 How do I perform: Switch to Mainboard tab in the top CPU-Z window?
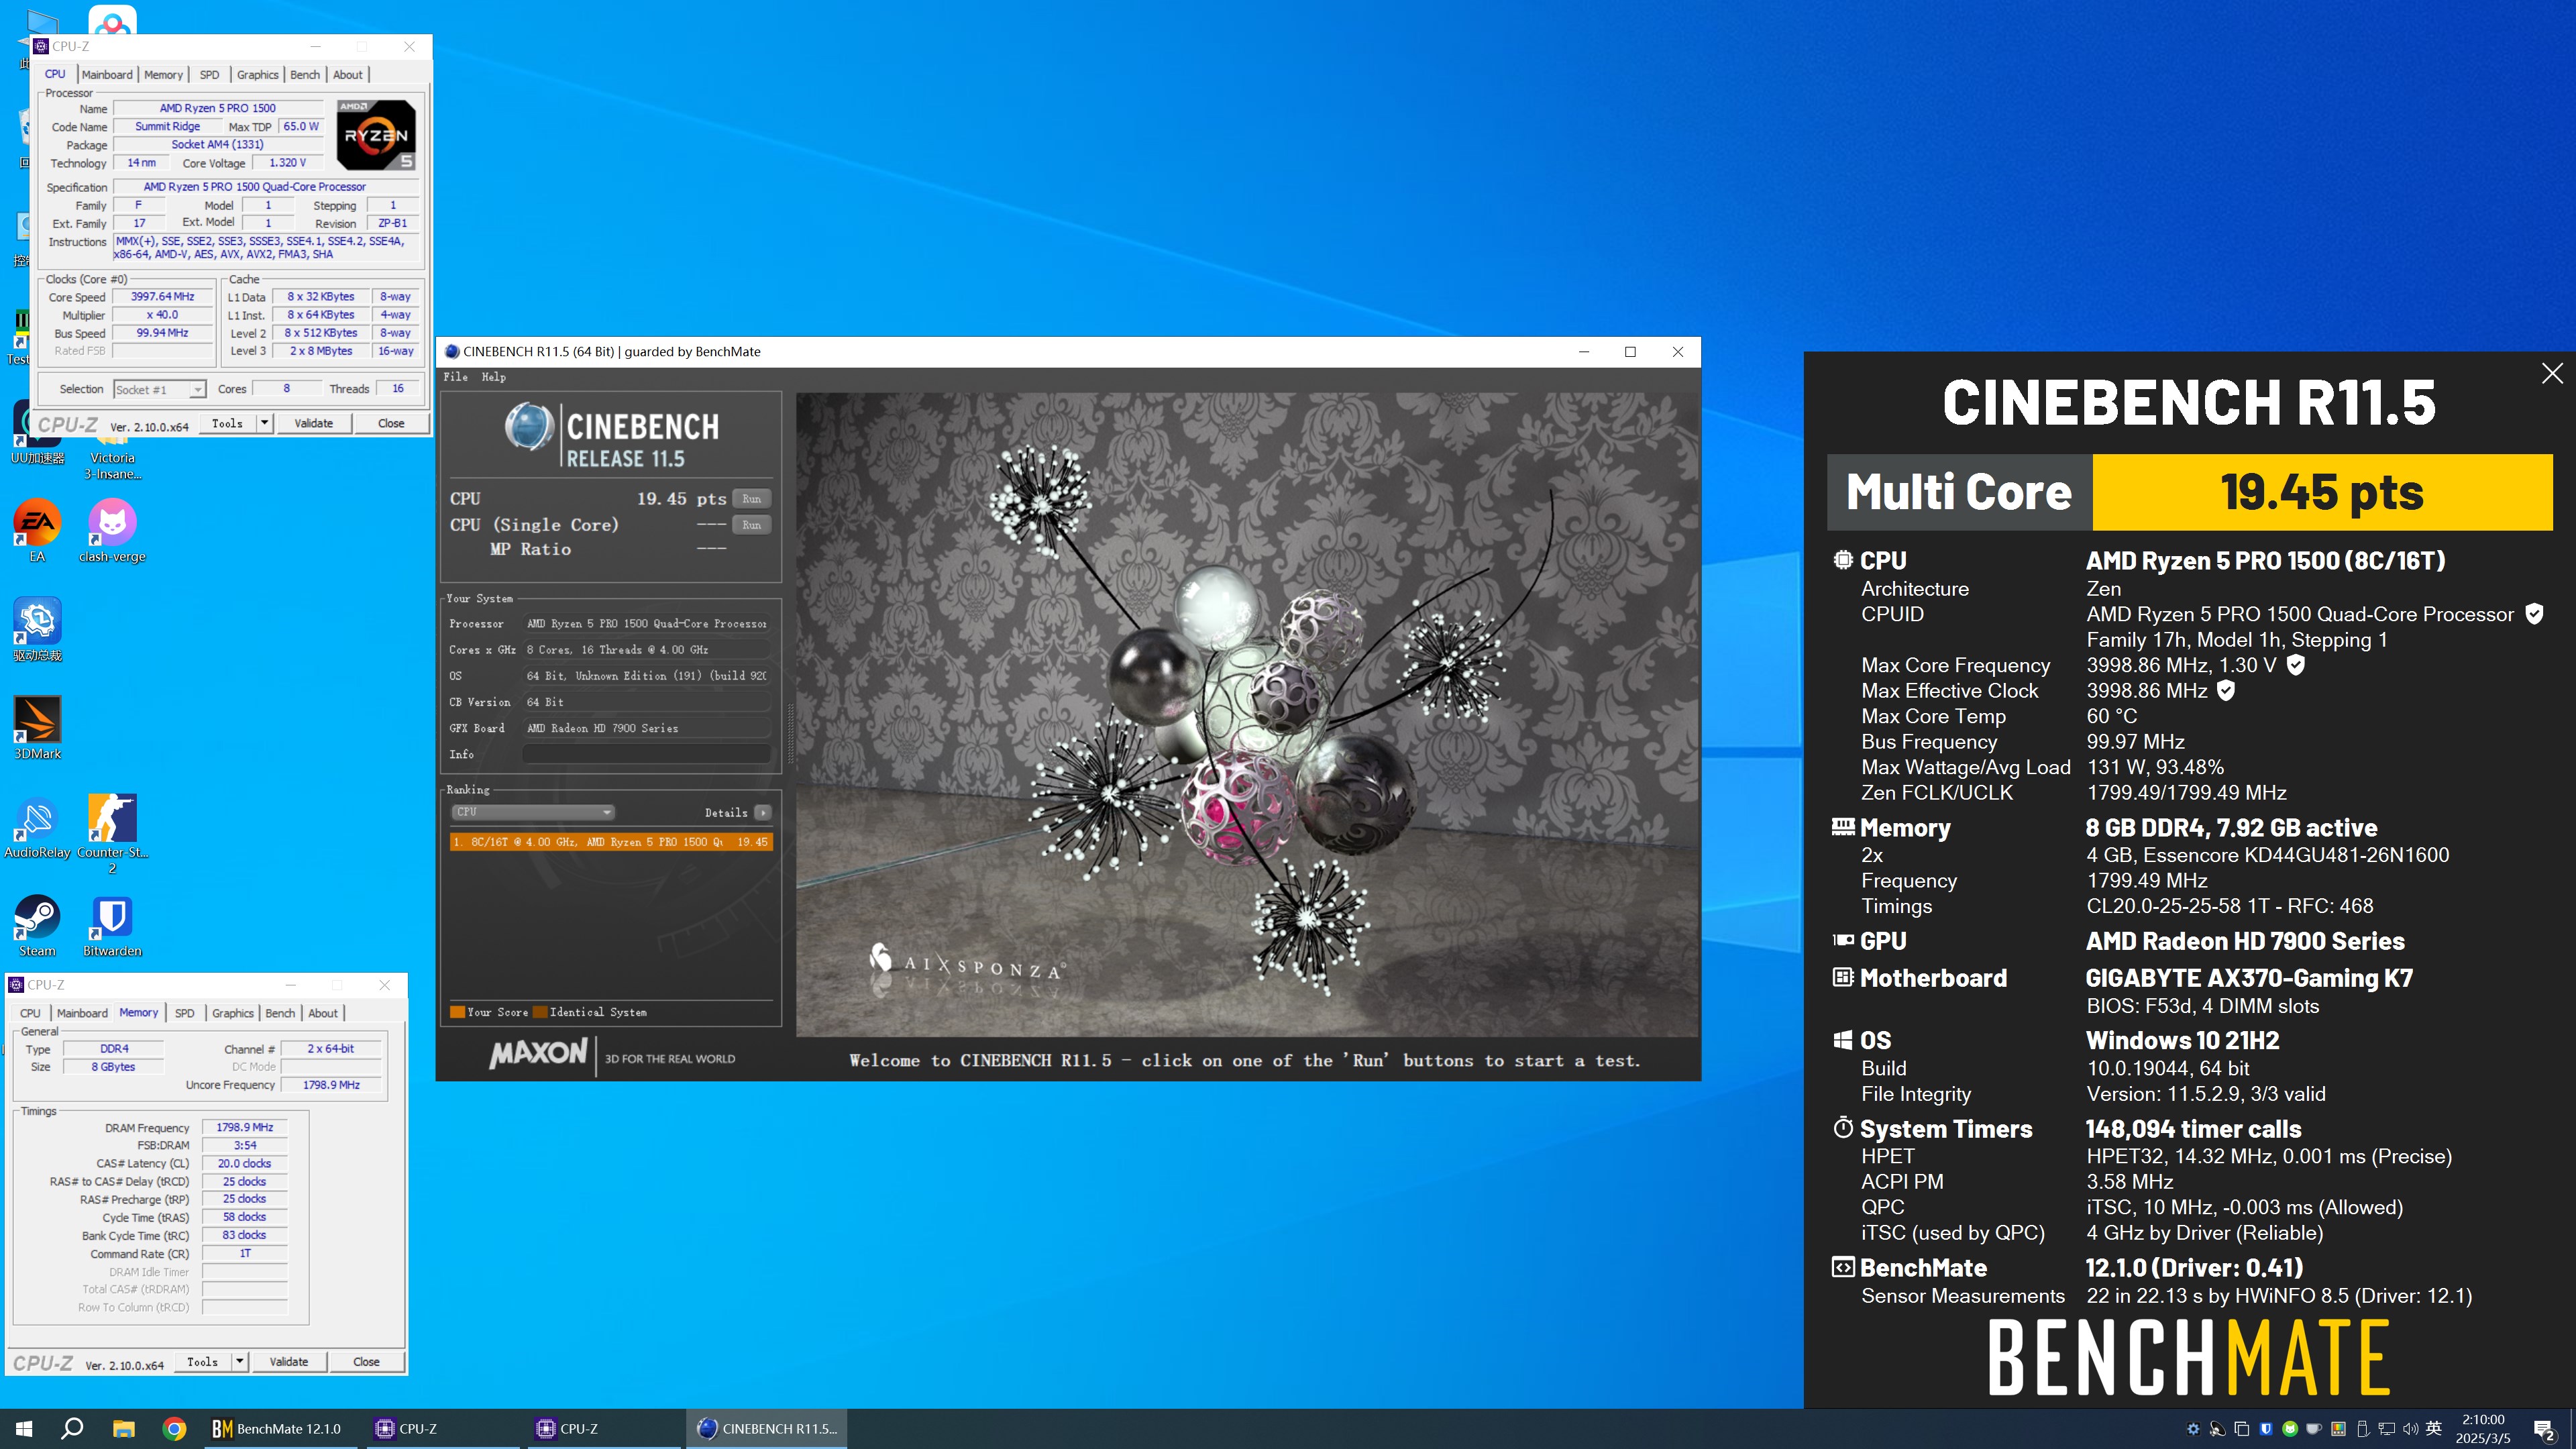click(x=107, y=75)
